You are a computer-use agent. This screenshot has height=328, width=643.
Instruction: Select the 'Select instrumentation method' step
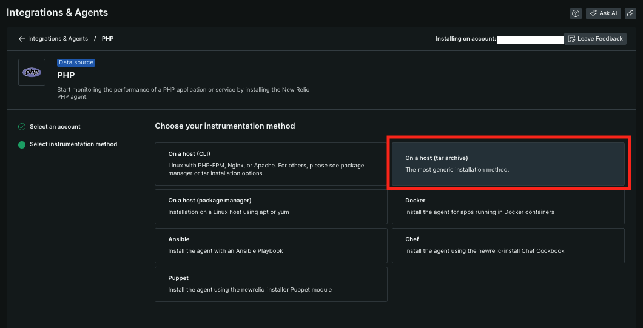[x=73, y=144]
